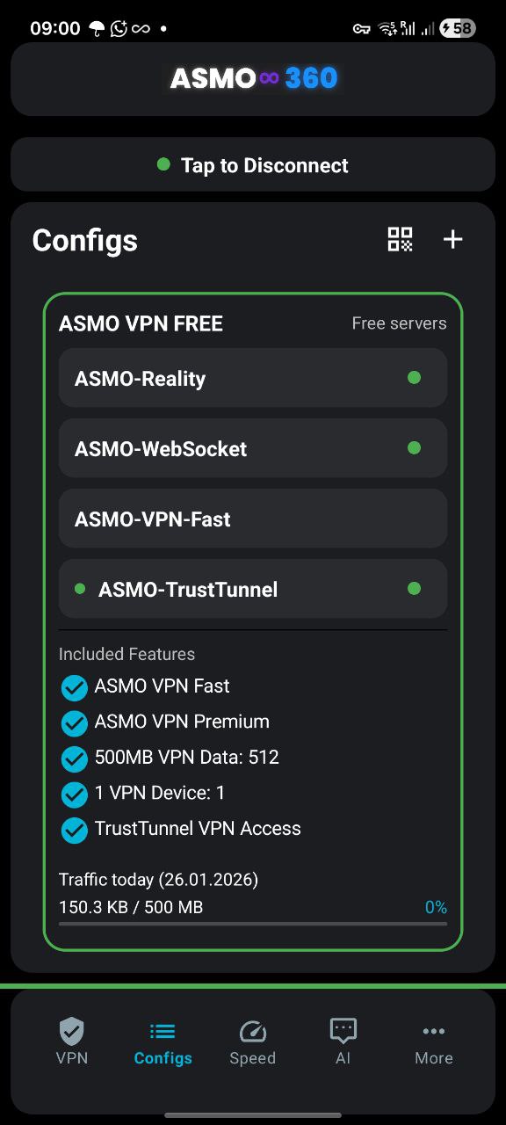This screenshot has width=506, height=1125.
Task: Switch to the VPN tab icon
Action: (71, 1030)
